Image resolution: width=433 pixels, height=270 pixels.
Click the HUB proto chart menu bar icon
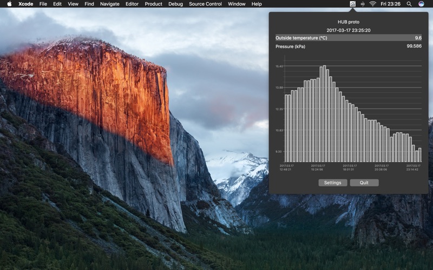(x=353, y=4)
